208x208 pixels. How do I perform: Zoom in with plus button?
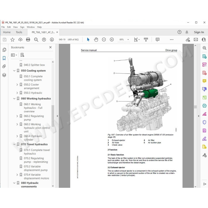[112, 40]
